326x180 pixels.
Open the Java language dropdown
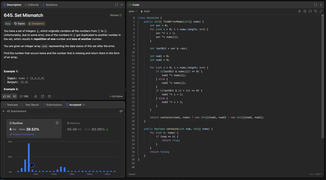pos(132,11)
